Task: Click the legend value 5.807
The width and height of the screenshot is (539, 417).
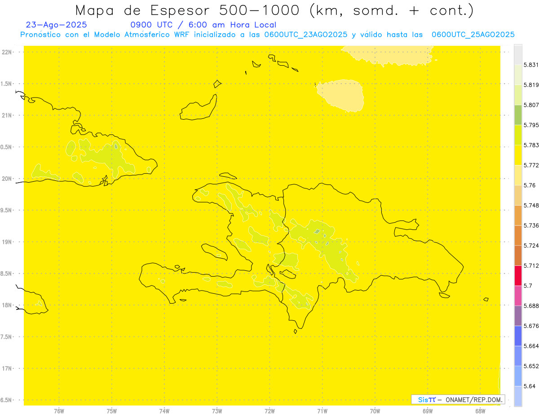Action: coord(531,105)
